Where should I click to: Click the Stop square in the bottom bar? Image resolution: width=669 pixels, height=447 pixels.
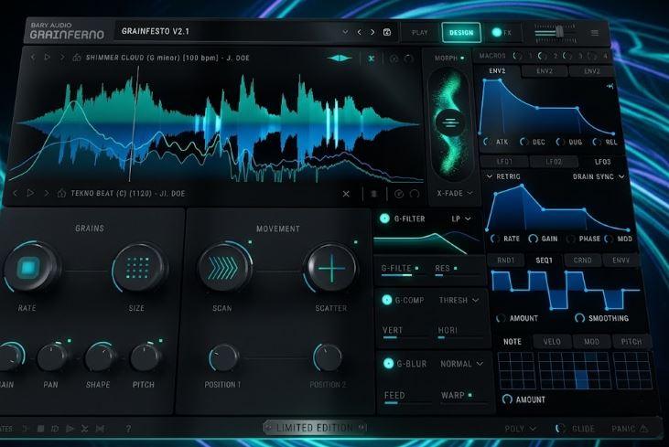pyautogui.click(x=40, y=428)
